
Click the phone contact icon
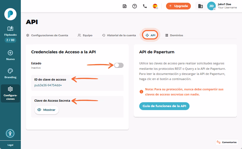[x=145, y=6]
